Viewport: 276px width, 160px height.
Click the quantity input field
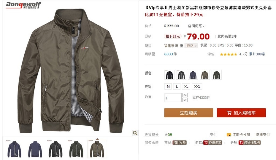(172, 97)
